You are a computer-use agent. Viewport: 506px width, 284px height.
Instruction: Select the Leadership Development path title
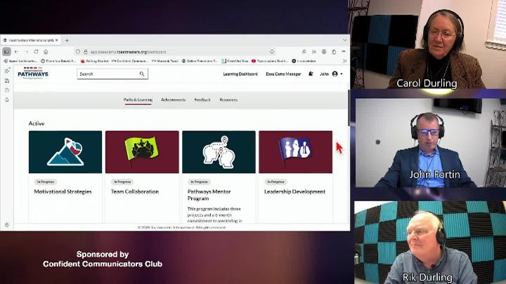click(x=294, y=191)
